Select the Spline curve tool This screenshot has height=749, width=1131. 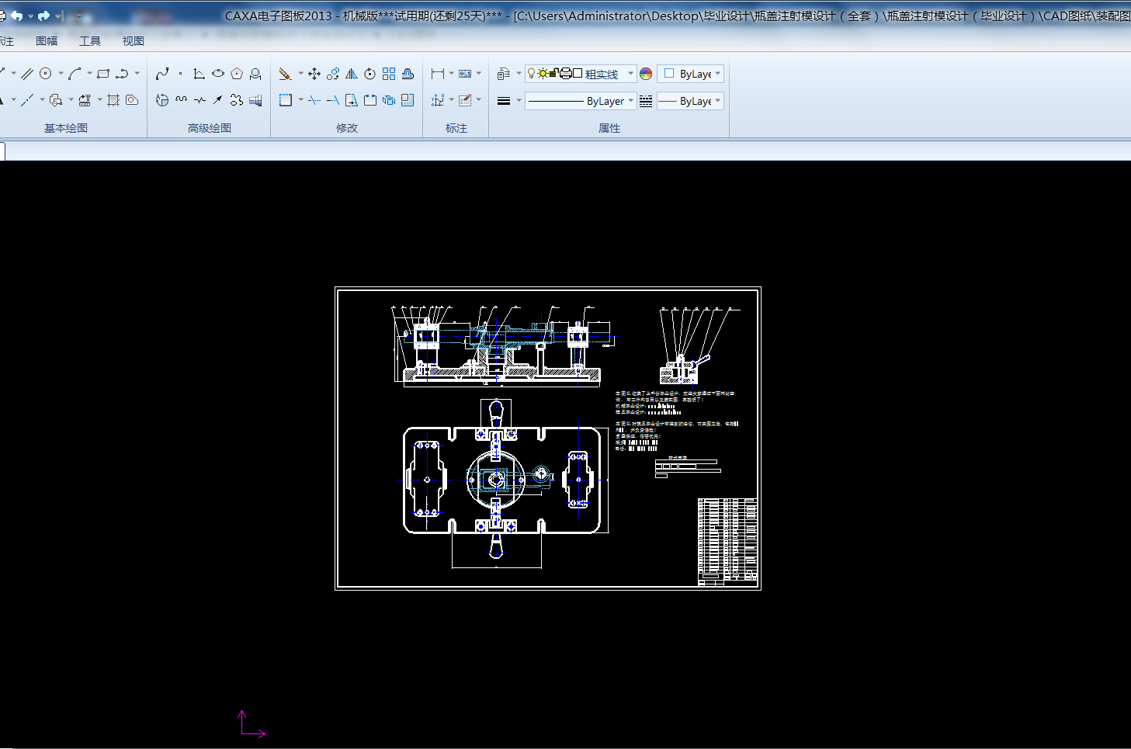point(162,74)
